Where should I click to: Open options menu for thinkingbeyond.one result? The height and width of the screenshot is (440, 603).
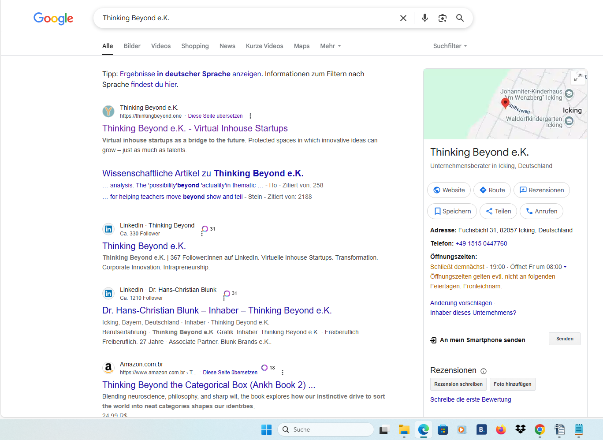click(250, 116)
